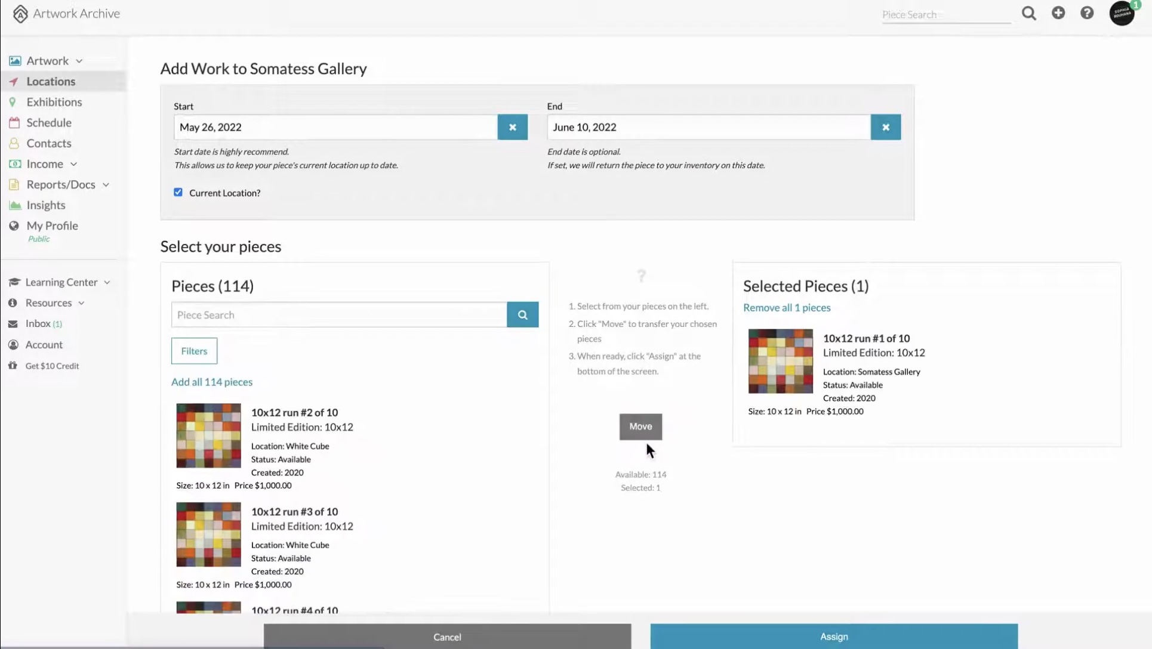Click the Inbox envelope icon
1152x649 pixels.
point(13,324)
